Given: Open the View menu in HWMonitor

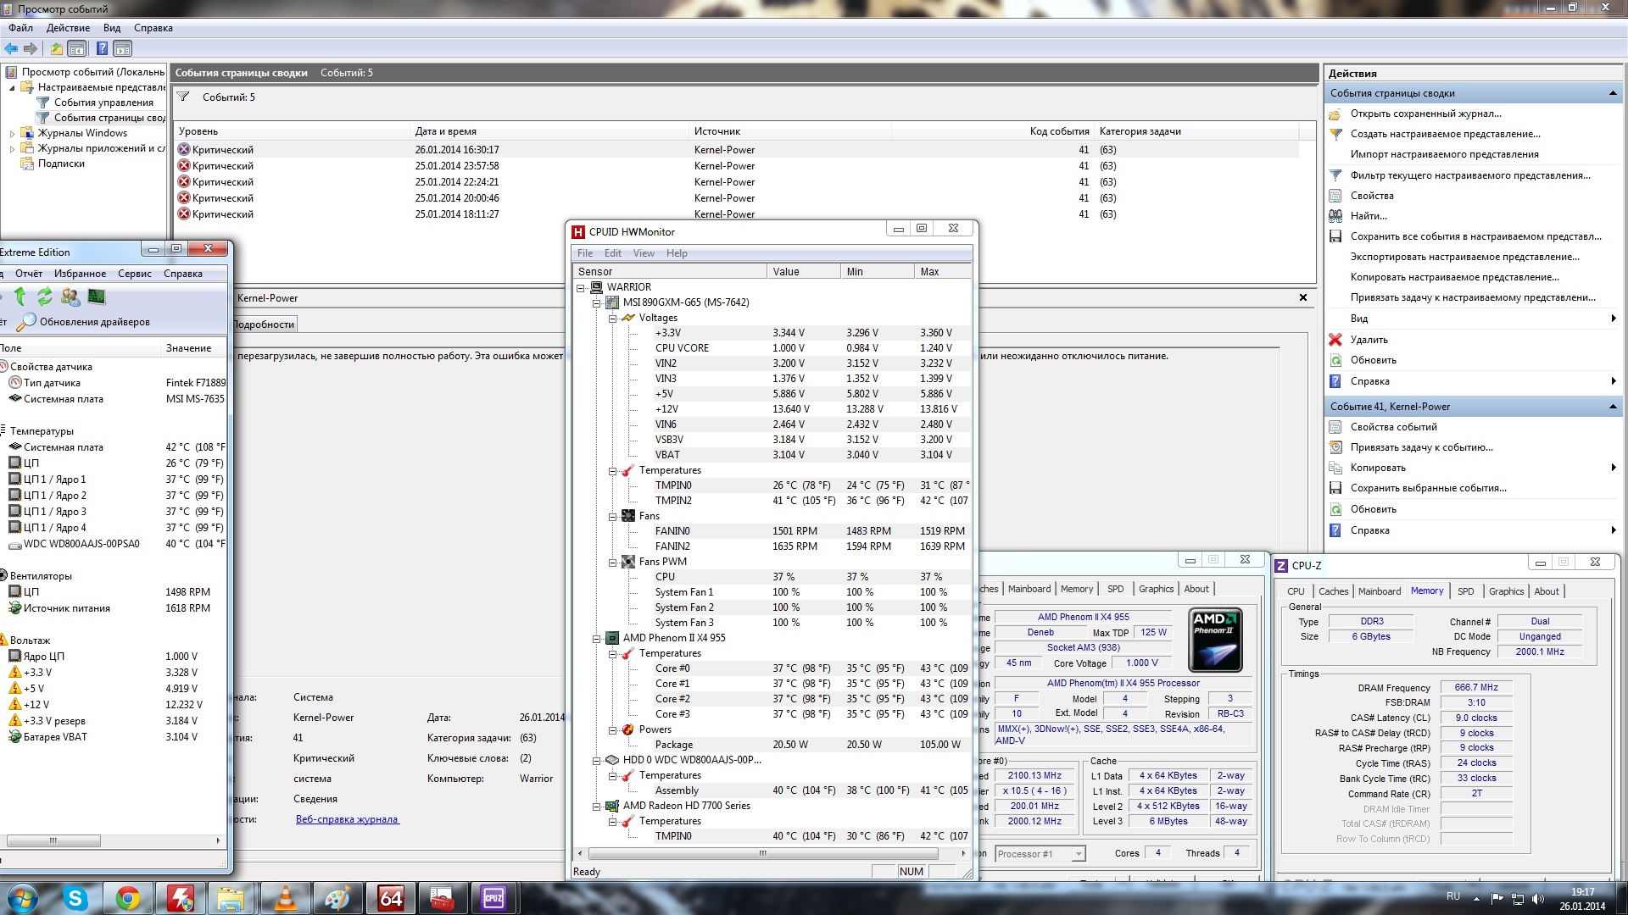Looking at the screenshot, I should coord(643,253).
